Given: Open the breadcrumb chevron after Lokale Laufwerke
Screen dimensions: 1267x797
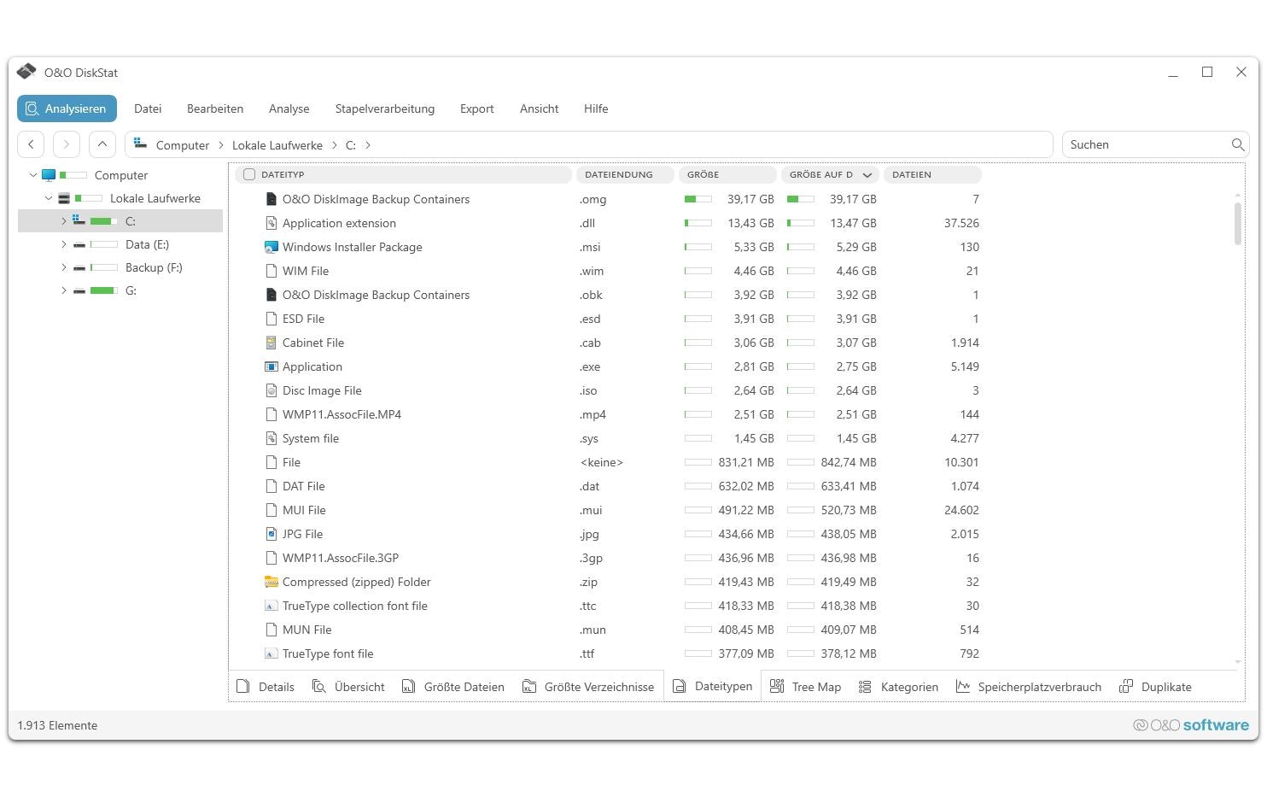Looking at the screenshot, I should point(334,145).
